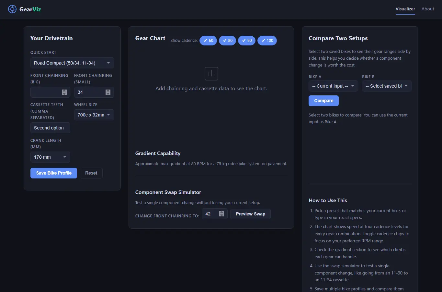The height and width of the screenshot is (292, 442).
Task: Open the Crank Length dropdown
Action: pyautogui.click(x=50, y=157)
